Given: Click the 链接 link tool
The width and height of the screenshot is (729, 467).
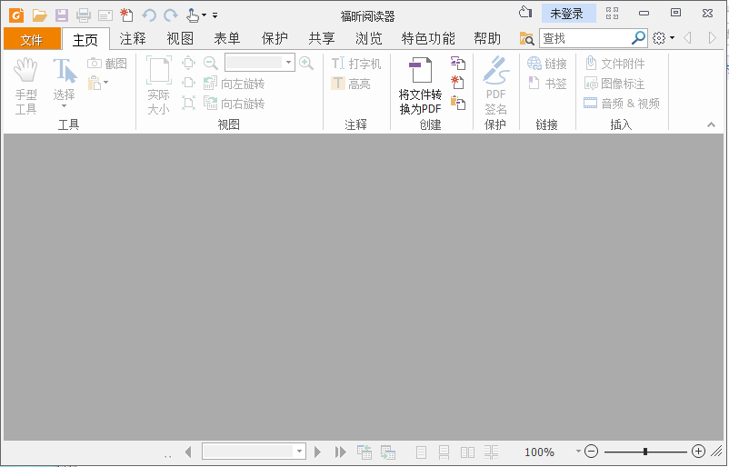Looking at the screenshot, I should (x=547, y=64).
